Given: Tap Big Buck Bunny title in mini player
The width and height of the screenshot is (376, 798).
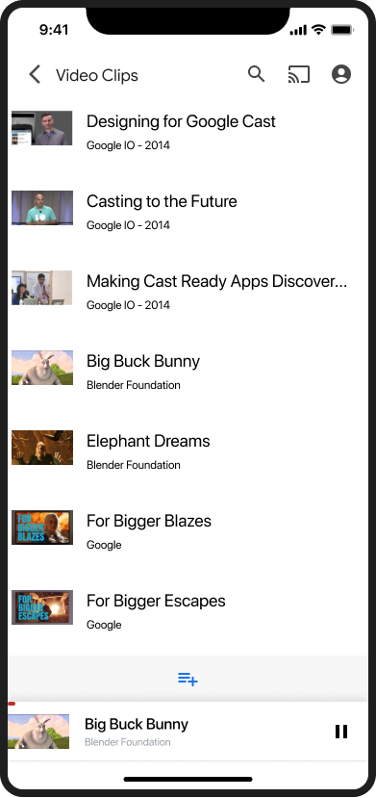Looking at the screenshot, I should click(137, 724).
